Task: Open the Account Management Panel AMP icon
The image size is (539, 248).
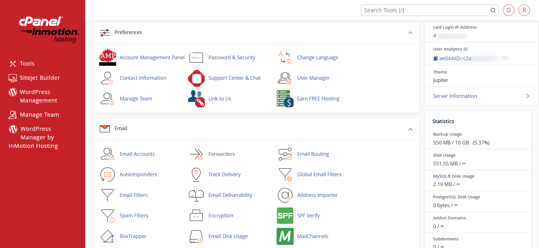Action: click(108, 57)
